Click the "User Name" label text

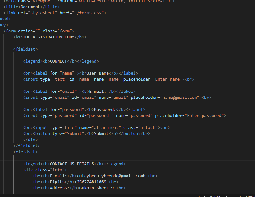coord(98,73)
